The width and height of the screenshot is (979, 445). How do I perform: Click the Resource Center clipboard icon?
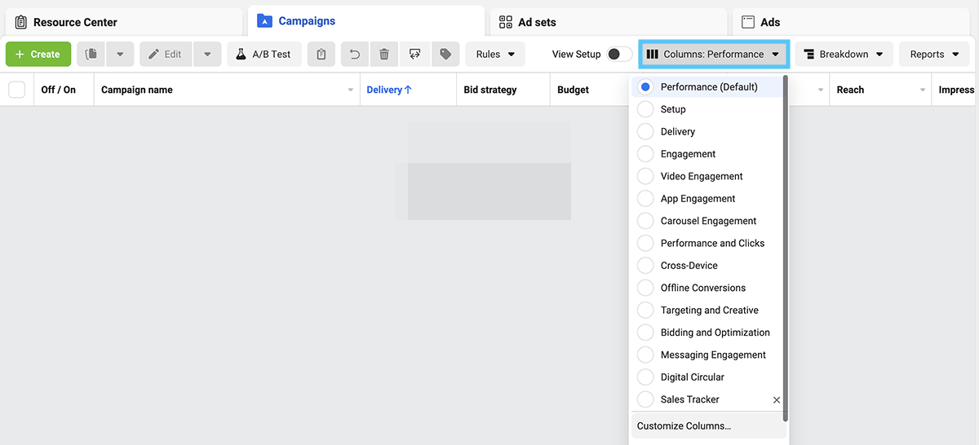(x=21, y=22)
